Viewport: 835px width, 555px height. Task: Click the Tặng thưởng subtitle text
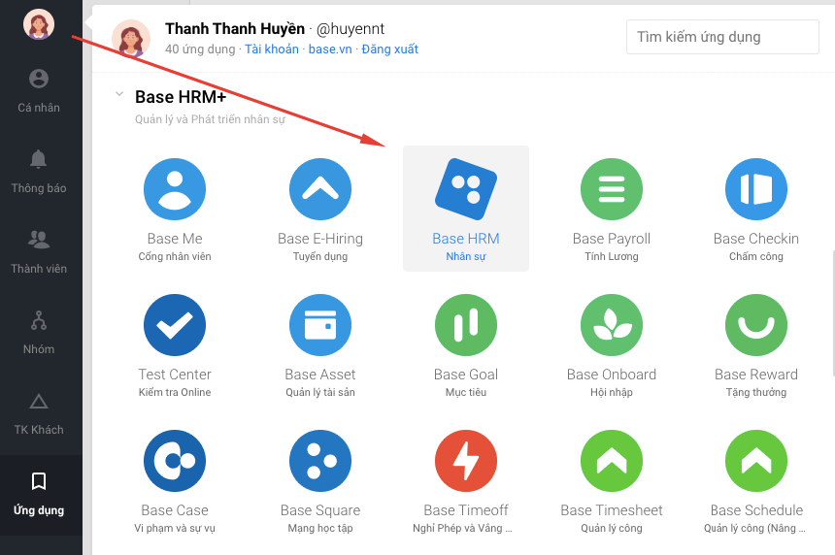point(756,392)
